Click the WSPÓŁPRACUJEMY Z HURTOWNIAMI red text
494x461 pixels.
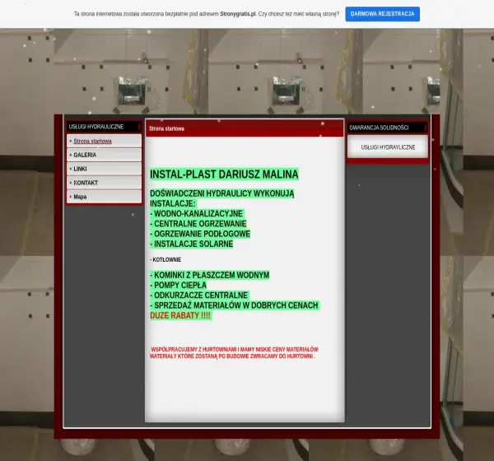235,349
